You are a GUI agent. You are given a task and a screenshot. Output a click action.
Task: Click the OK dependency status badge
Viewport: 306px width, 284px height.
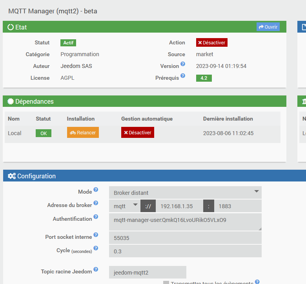(x=44, y=133)
